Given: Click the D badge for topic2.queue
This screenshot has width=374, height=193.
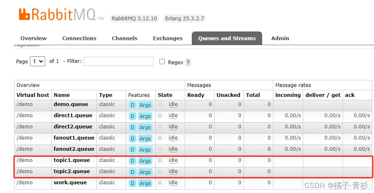Looking at the screenshot, I should tap(133, 172).
